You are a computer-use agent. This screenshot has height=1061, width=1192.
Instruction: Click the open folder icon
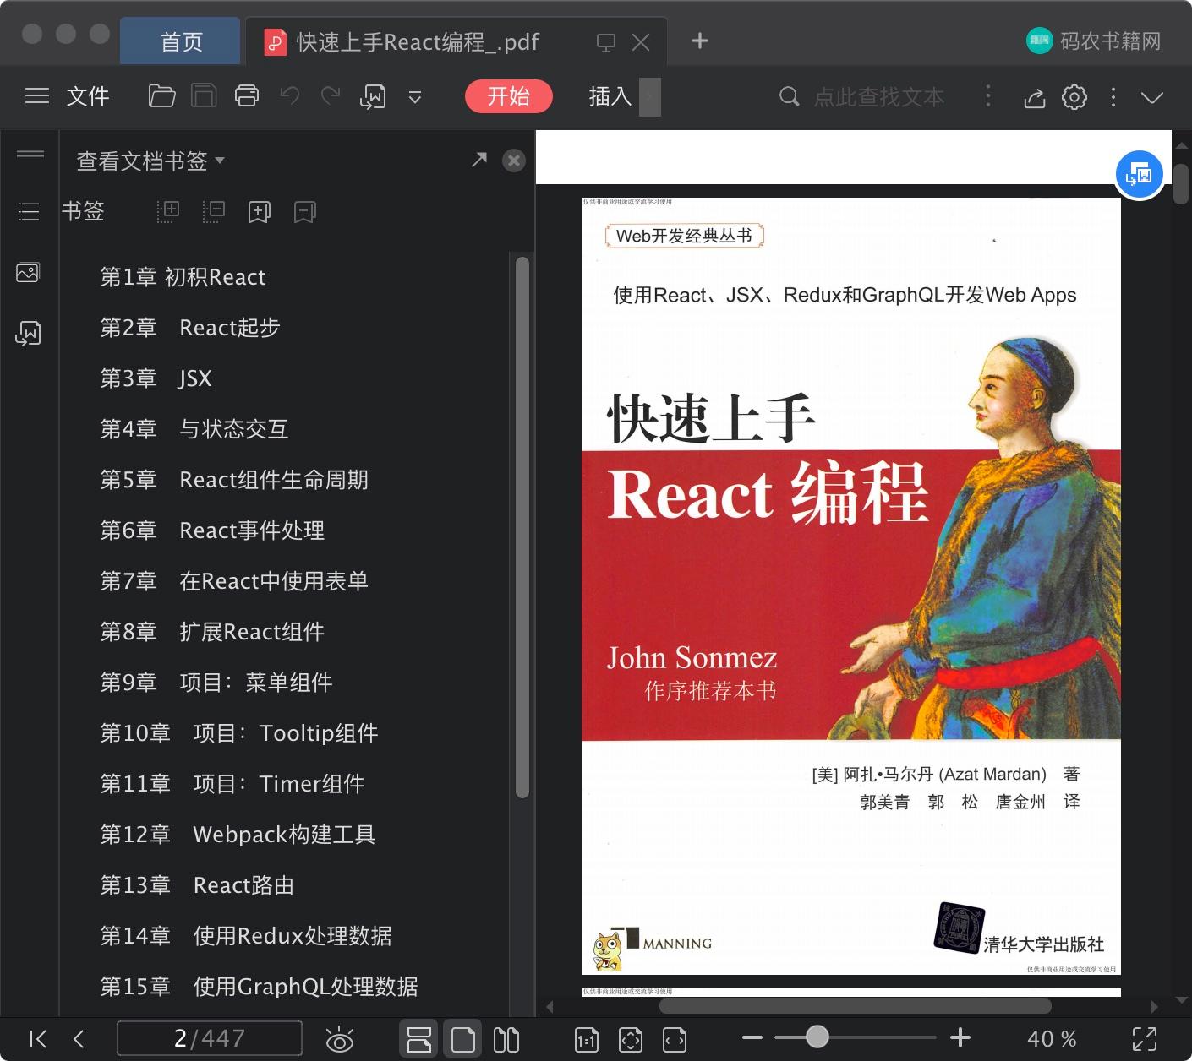click(x=161, y=96)
